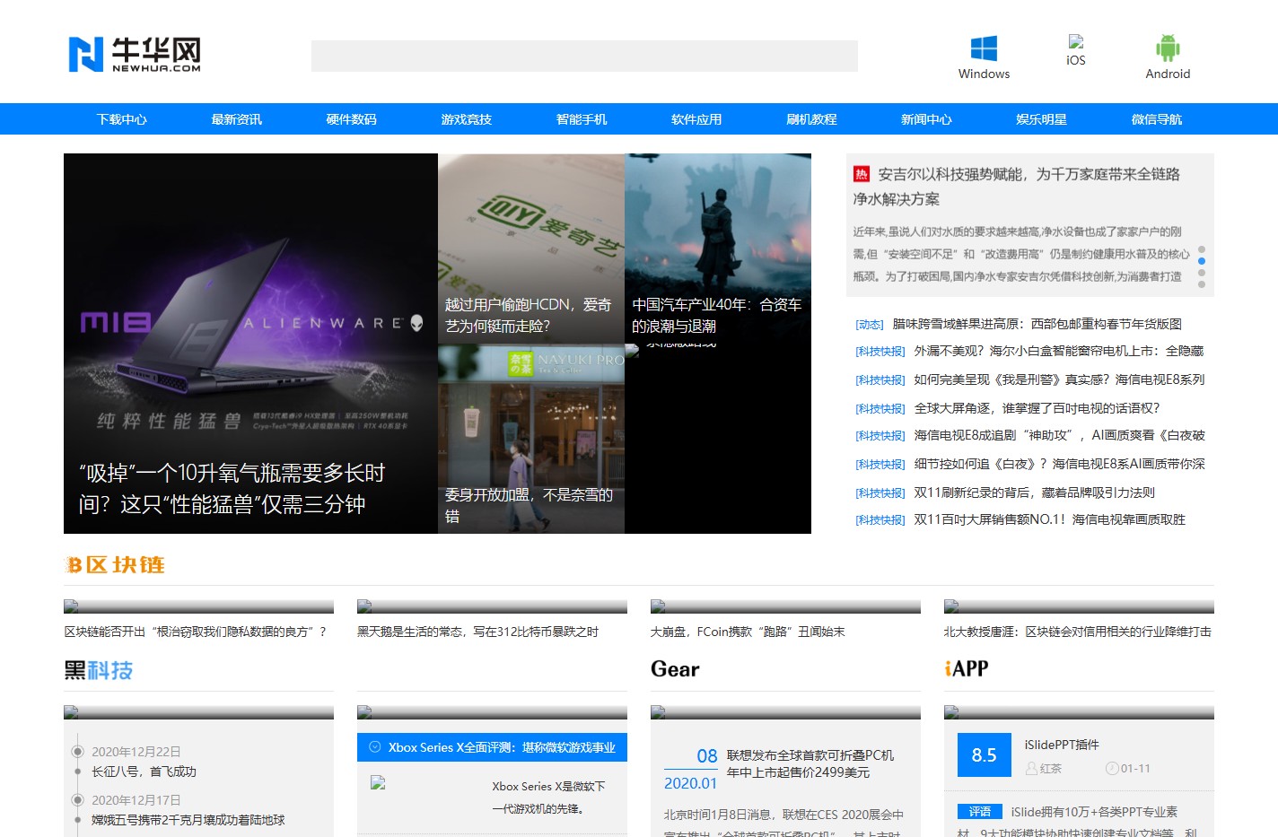Click the NEWHUA.COM site logo
Screen dimensions: 1278x837
pyautogui.click(x=135, y=54)
